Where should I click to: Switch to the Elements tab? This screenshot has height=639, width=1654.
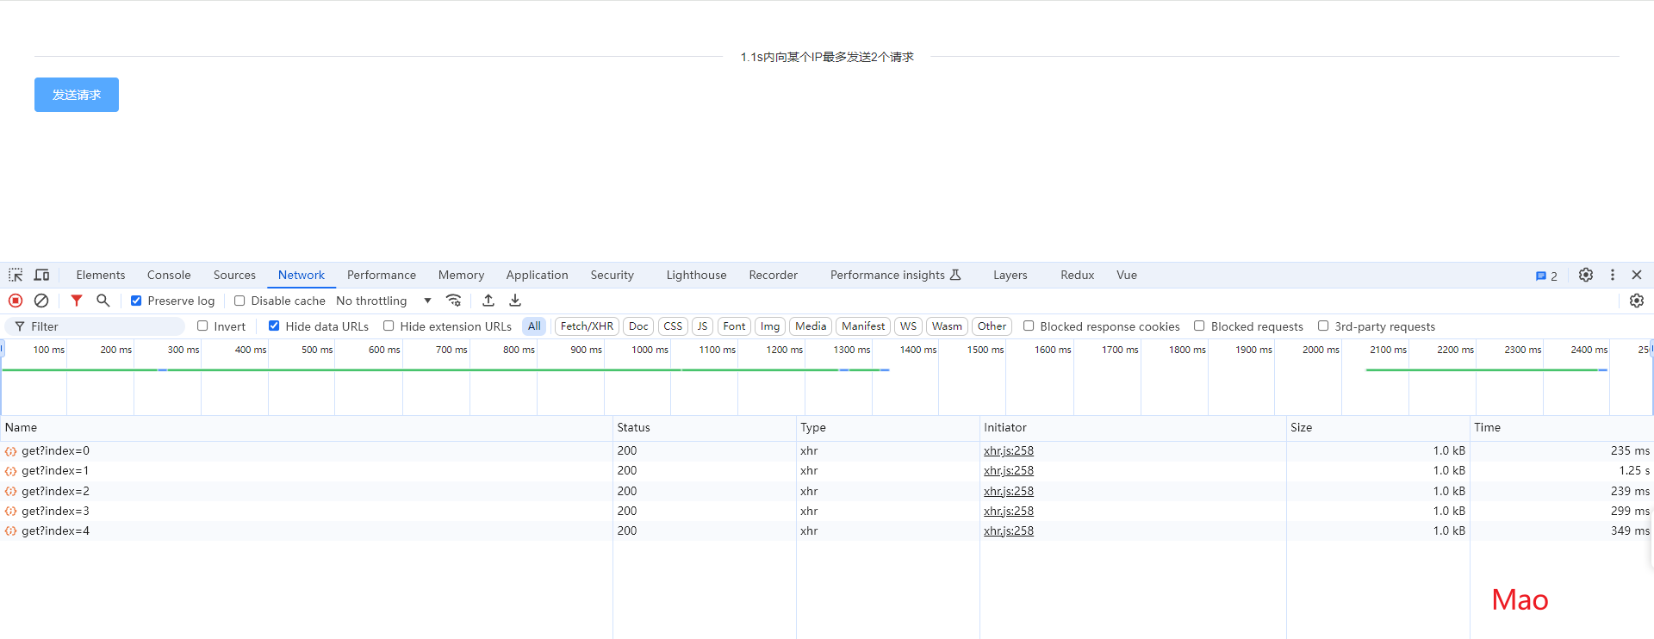[101, 275]
